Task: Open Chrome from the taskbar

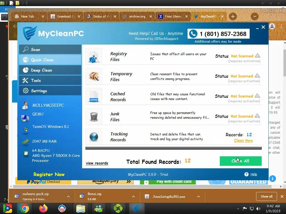Action: 24,208
